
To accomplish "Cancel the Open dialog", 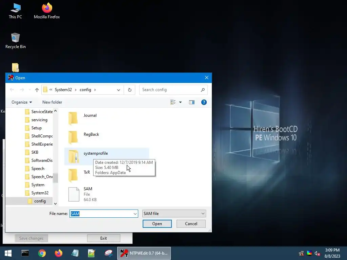I will [x=191, y=224].
